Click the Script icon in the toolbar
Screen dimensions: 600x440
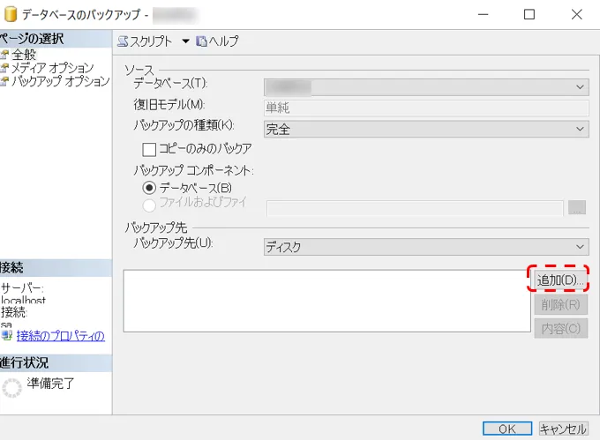tap(123, 41)
